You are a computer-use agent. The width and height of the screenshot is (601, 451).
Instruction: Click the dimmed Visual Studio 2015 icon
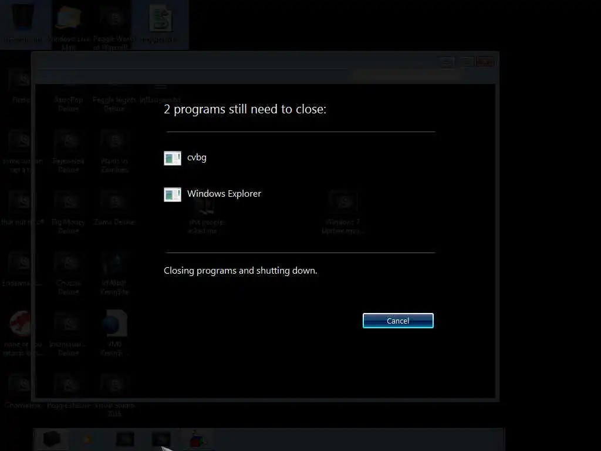click(x=114, y=395)
